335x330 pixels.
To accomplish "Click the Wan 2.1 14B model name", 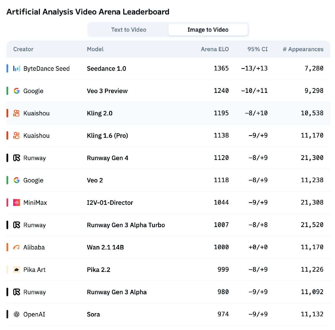I will pyautogui.click(x=105, y=247).
